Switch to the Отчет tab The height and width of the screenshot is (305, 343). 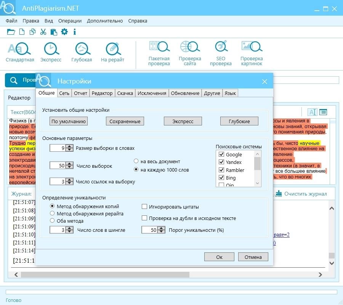(80, 93)
